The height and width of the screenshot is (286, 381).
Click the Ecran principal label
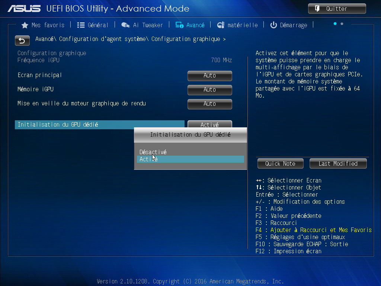point(39,75)
